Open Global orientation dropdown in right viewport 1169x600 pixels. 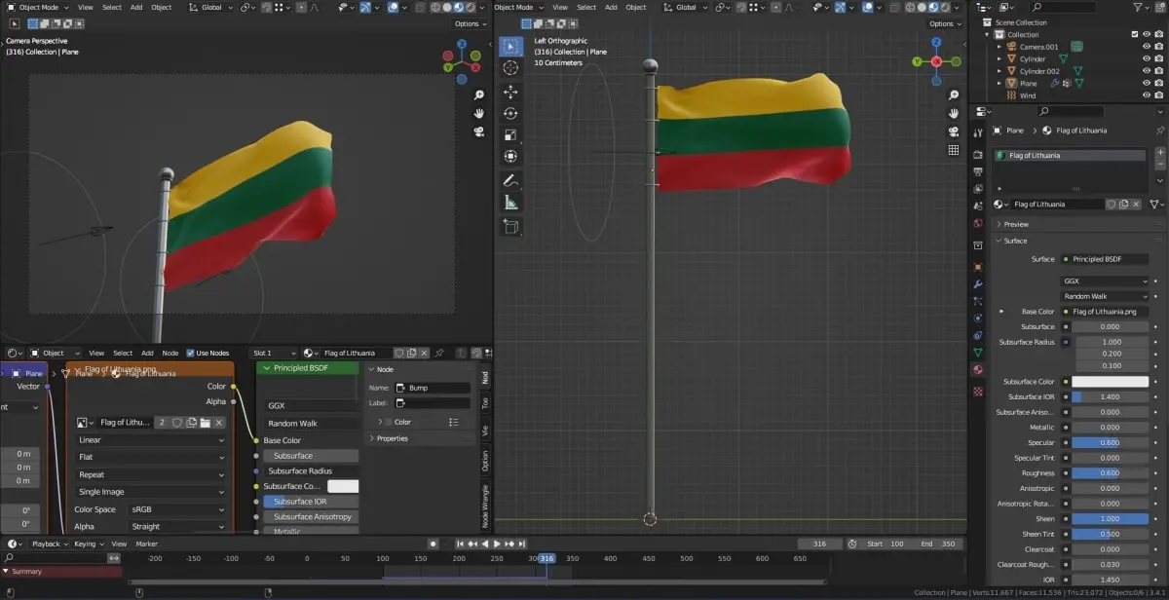click(688, 7)
